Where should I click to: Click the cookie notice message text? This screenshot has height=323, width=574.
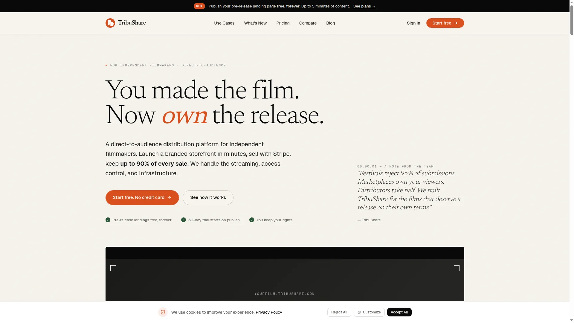click(x=213, y=312)
